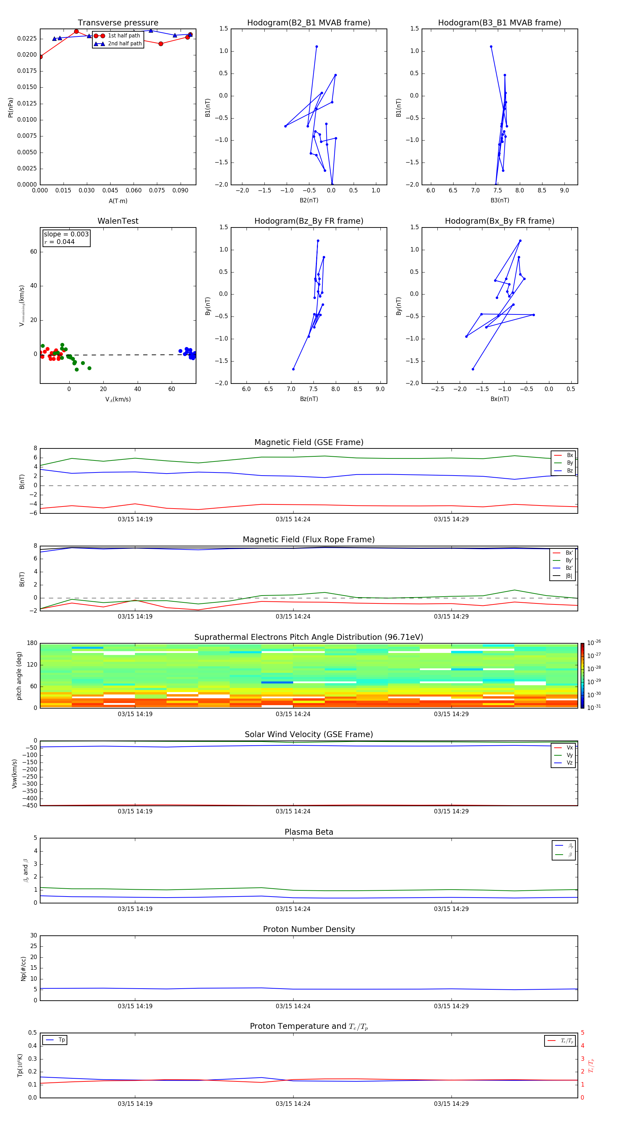Click the Tp legend box
The image size is (618, 1134).
[x=55, y=1040]
